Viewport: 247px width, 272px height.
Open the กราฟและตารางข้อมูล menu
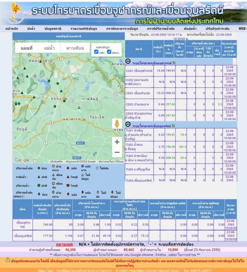[122, 29]
